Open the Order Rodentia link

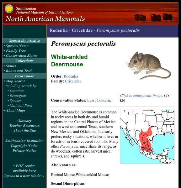click(x=71, y=76)
